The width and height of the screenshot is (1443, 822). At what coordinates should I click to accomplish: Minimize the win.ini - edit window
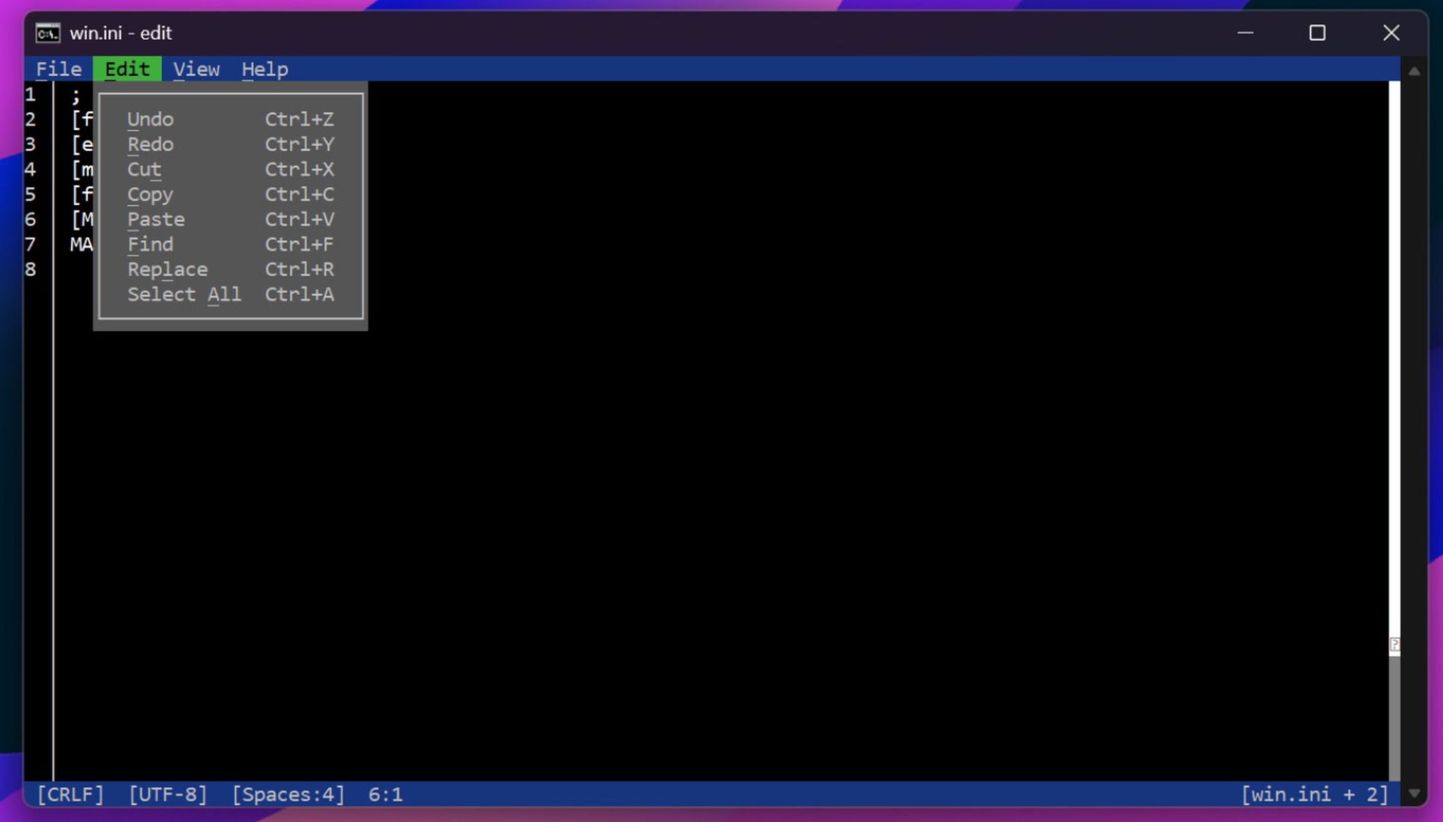1245,33
